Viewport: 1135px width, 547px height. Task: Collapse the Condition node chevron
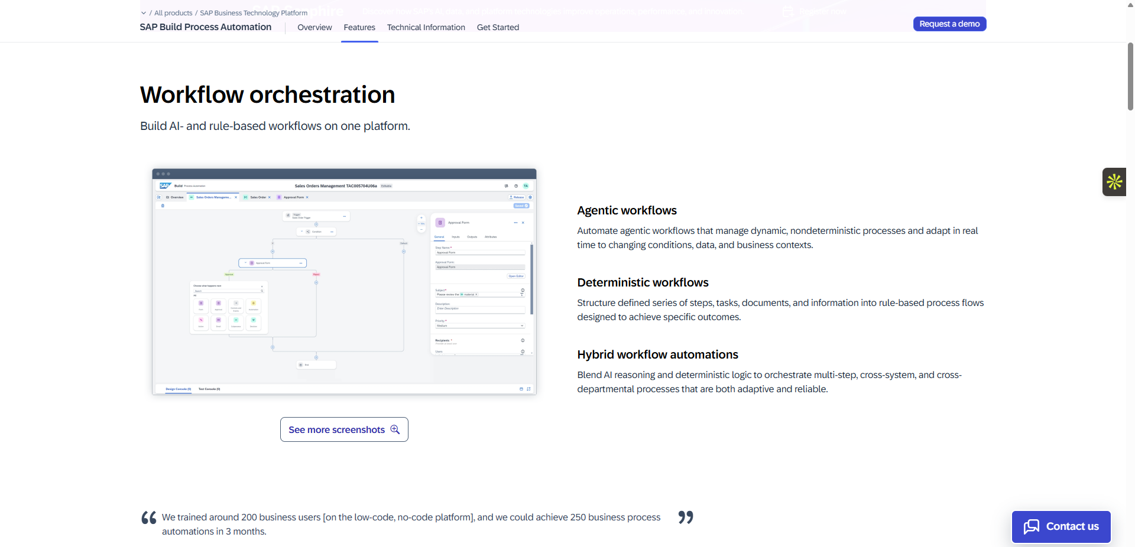tap(302, 232)
